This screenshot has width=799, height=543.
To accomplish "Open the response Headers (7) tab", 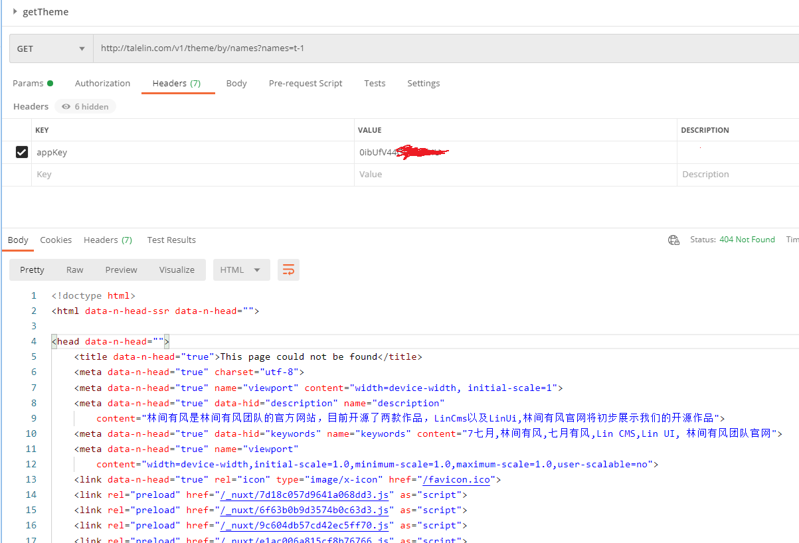I will click(x=108, y=240).
